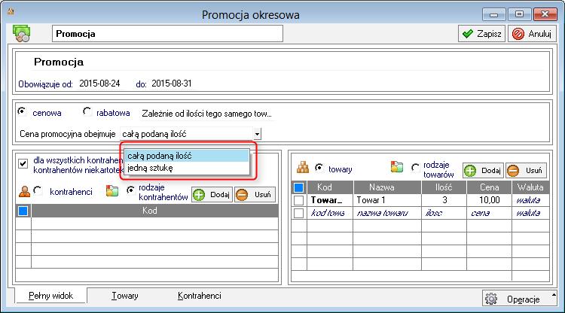This screenshot has height=313, width=565.
Task: Tick checkbox in Towar 1 row
Action: point(299,200)
